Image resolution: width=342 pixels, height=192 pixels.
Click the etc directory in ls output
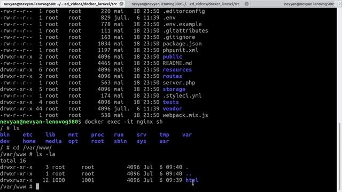[x=27, y=134]
